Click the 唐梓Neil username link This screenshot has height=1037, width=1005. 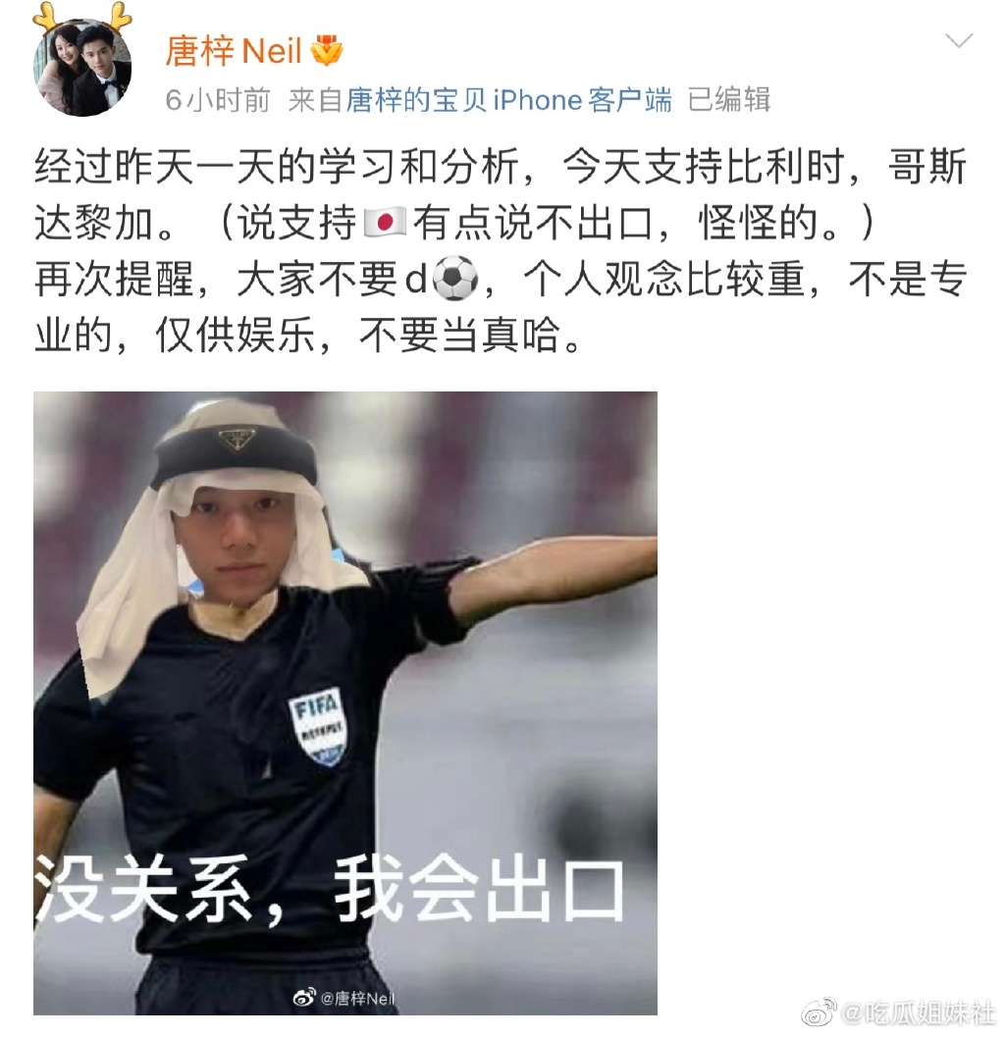(x=234, y=51)
